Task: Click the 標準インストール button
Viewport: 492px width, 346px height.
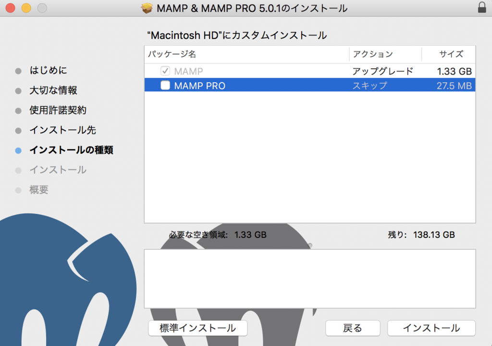Action: pos(197,328)
